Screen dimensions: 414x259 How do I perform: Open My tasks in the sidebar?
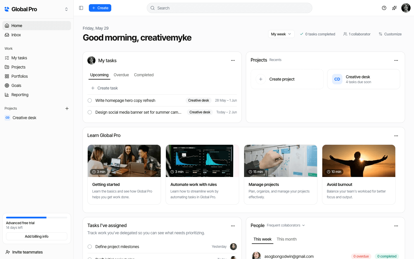pyautogui.click(x=37, y=58)
